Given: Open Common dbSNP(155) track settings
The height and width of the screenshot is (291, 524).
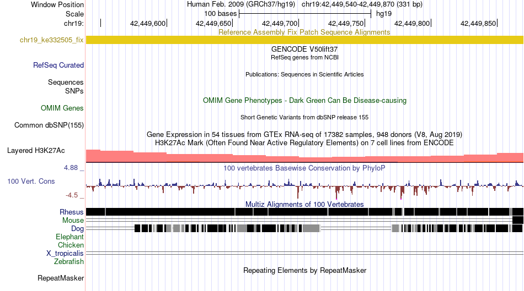Looking at the screenshot, I should point(49,125).
